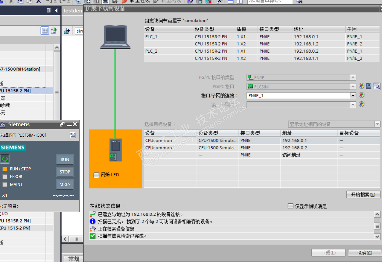Open the 接口/子网的连接 PN/IE_1 dropdown
Screen dimensions: 382x262
353,96
